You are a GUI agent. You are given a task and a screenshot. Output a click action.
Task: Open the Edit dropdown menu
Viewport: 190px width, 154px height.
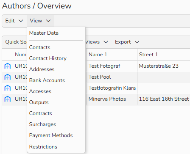14,21
